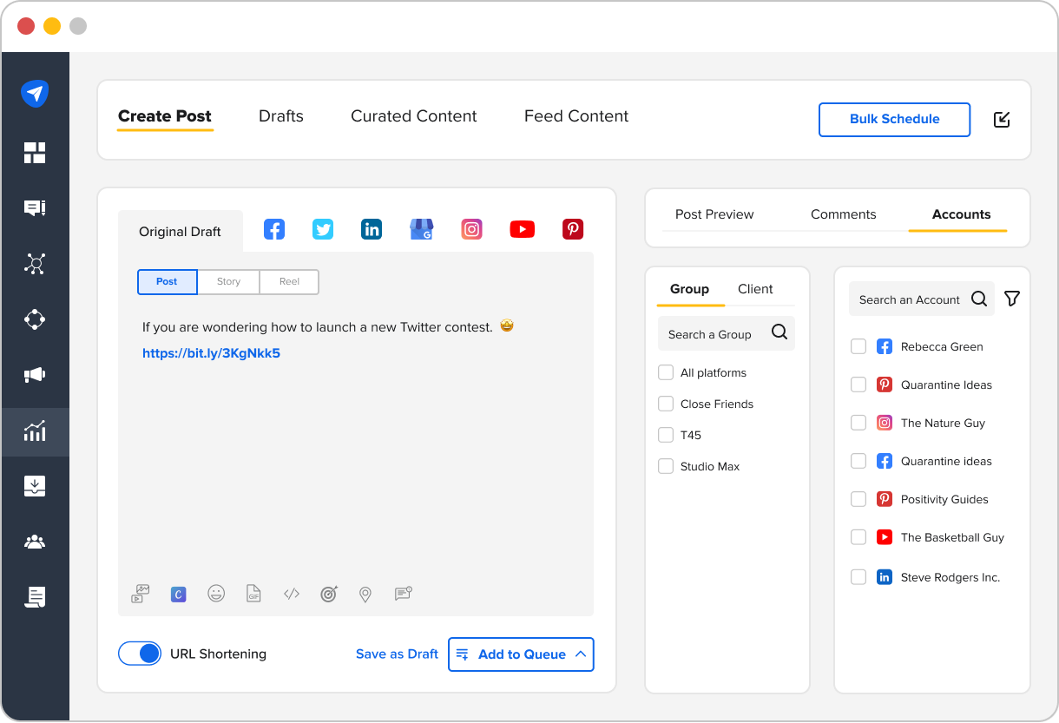Switch to the Curated Content tab
This screenshot has width=1059, height=723.
[x=413, y=115]
